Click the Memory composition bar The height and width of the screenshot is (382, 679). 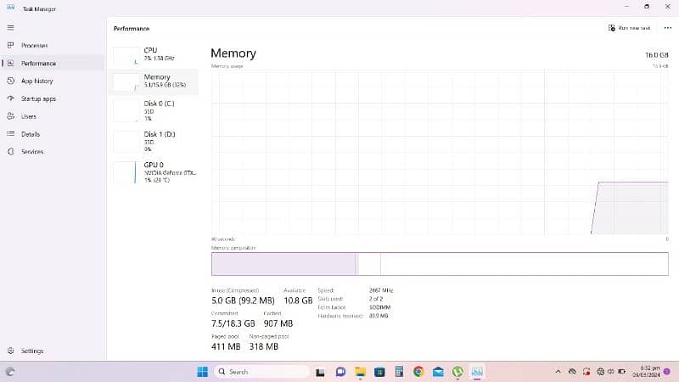point(439,264)
